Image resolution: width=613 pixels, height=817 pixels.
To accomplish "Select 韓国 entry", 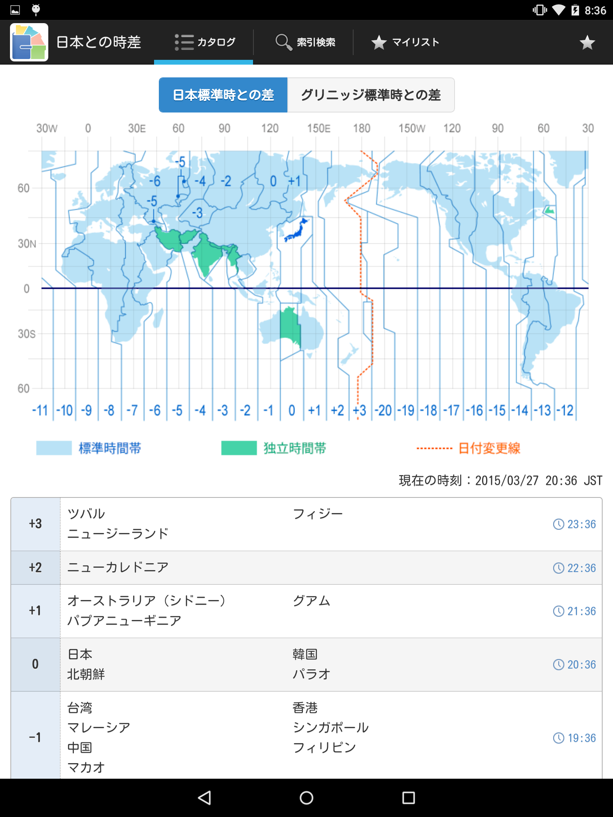I will pos(305,654).
